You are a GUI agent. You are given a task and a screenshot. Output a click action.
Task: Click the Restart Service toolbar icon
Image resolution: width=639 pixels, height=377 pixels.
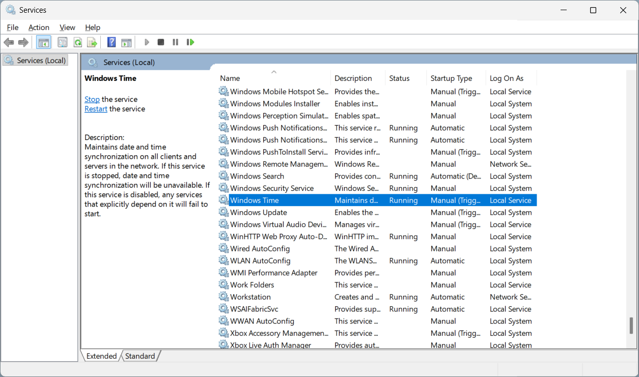(x=190, y=42)
